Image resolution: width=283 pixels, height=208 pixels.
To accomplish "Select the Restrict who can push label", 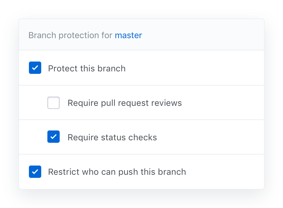I will tap(117, 172).
